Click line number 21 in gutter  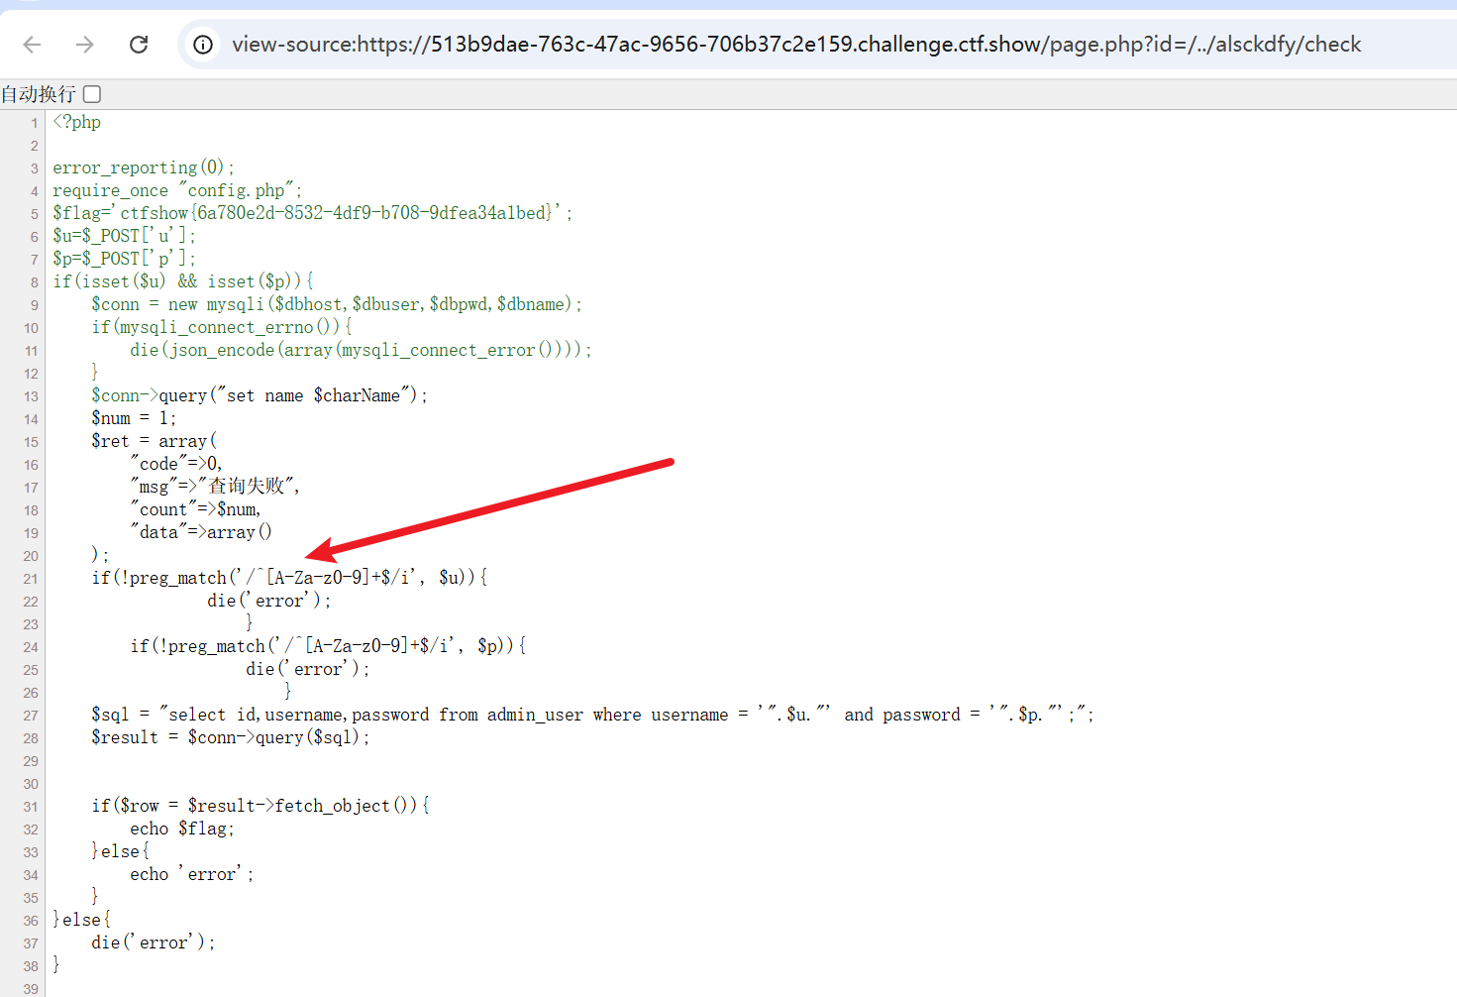click(31, 579)
